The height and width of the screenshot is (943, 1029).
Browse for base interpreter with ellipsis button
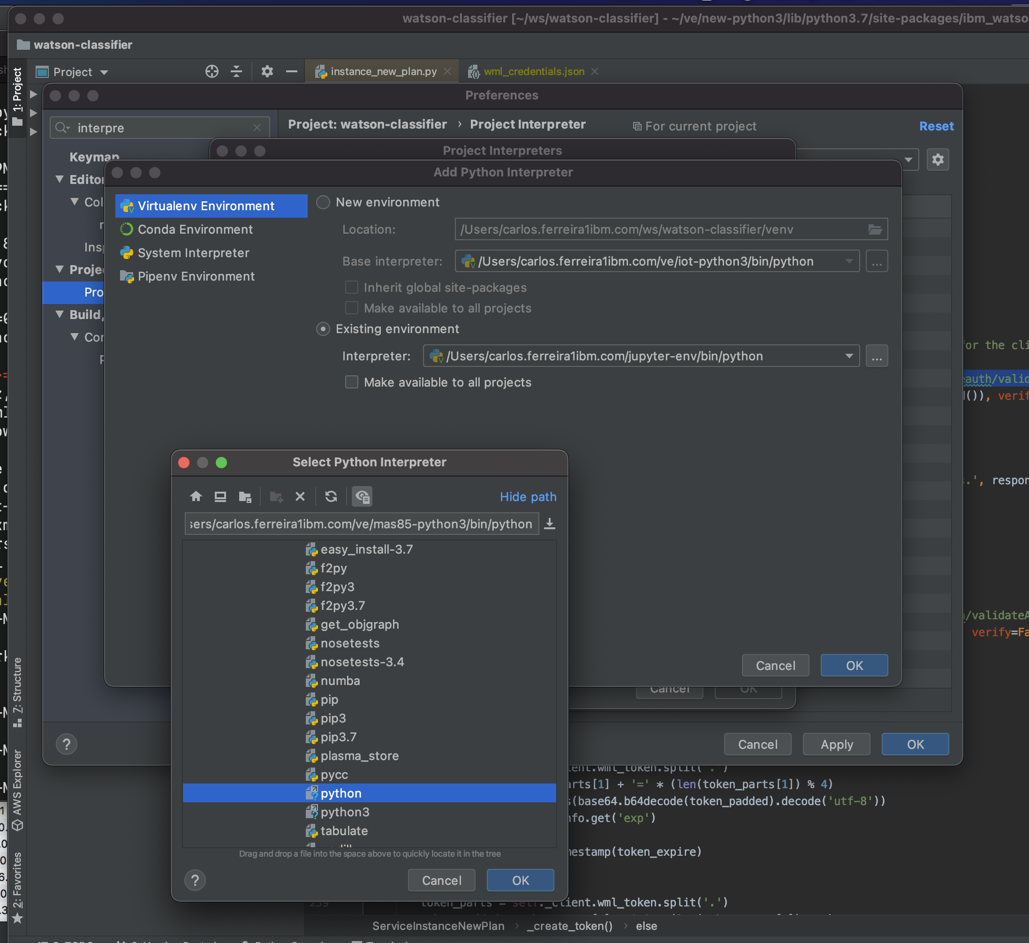877,261
